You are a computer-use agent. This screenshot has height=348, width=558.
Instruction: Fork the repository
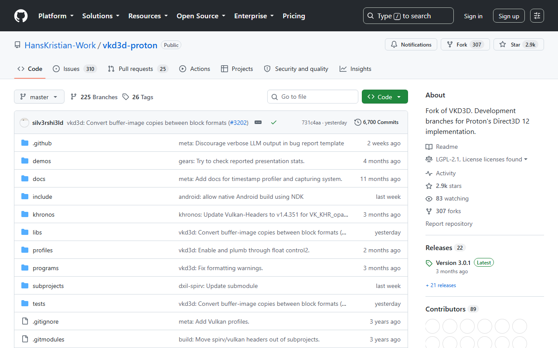coord(465,44)
